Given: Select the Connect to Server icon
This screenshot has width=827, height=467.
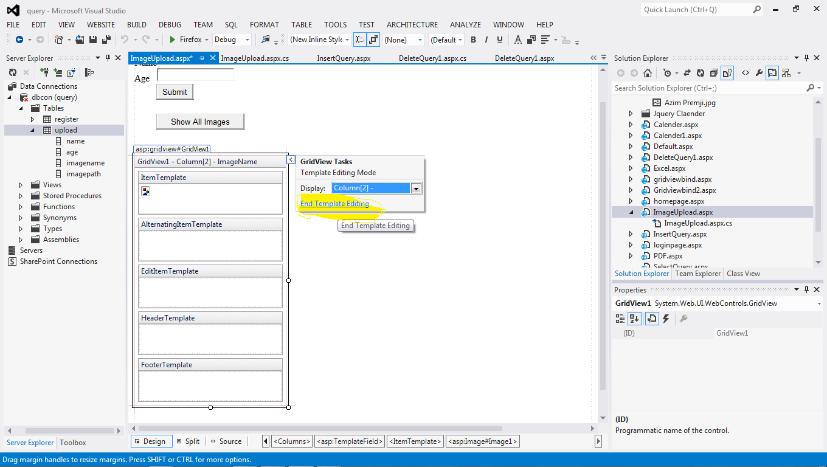Looking at the screenshot, I should (58, 72).
